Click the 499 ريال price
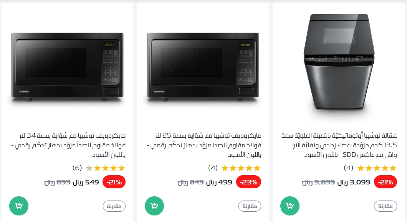 pos(219,183)
